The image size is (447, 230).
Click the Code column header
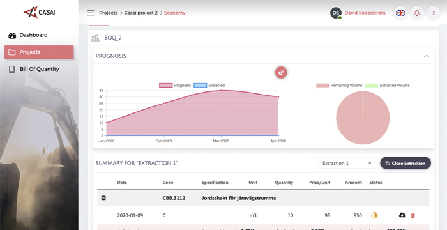click(168, 183)
